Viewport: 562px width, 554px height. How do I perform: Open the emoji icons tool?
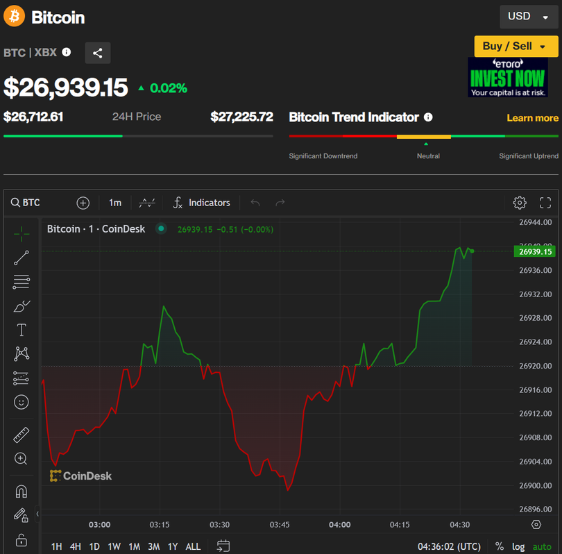click(x=22, y=402)
